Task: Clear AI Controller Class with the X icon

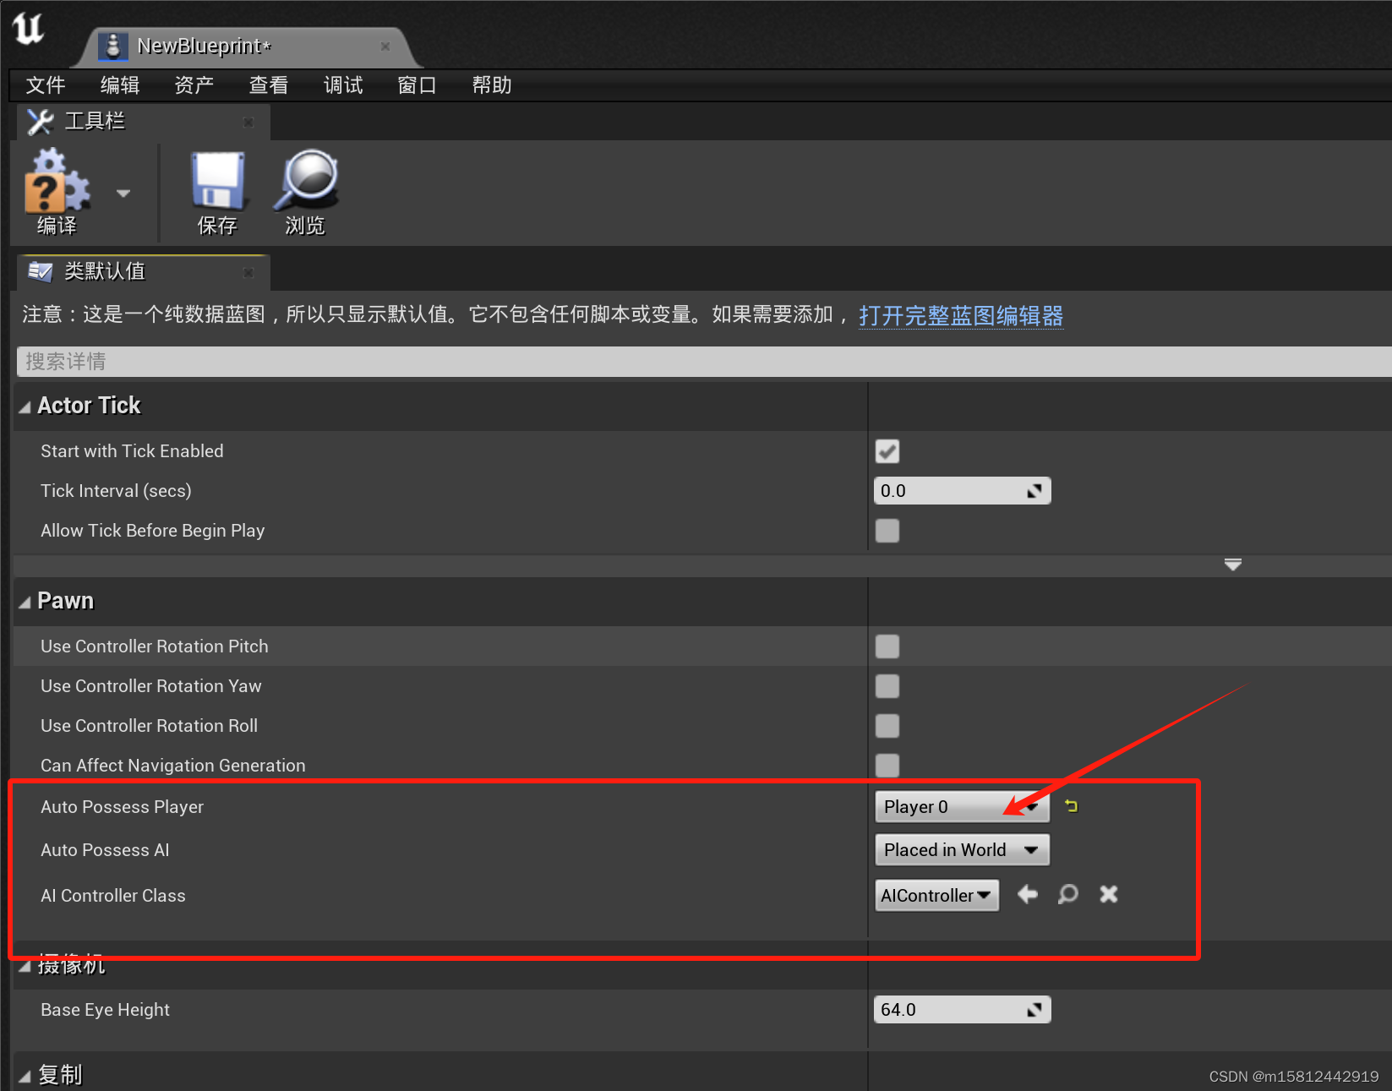Action: tap(1108, 895)
